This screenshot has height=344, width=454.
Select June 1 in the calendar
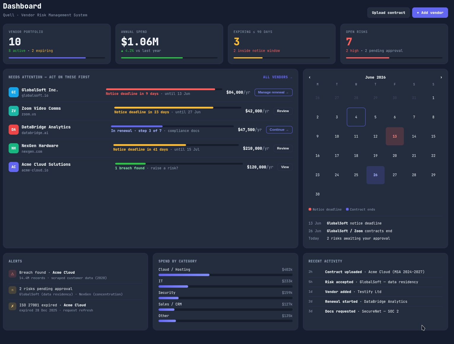433,98
